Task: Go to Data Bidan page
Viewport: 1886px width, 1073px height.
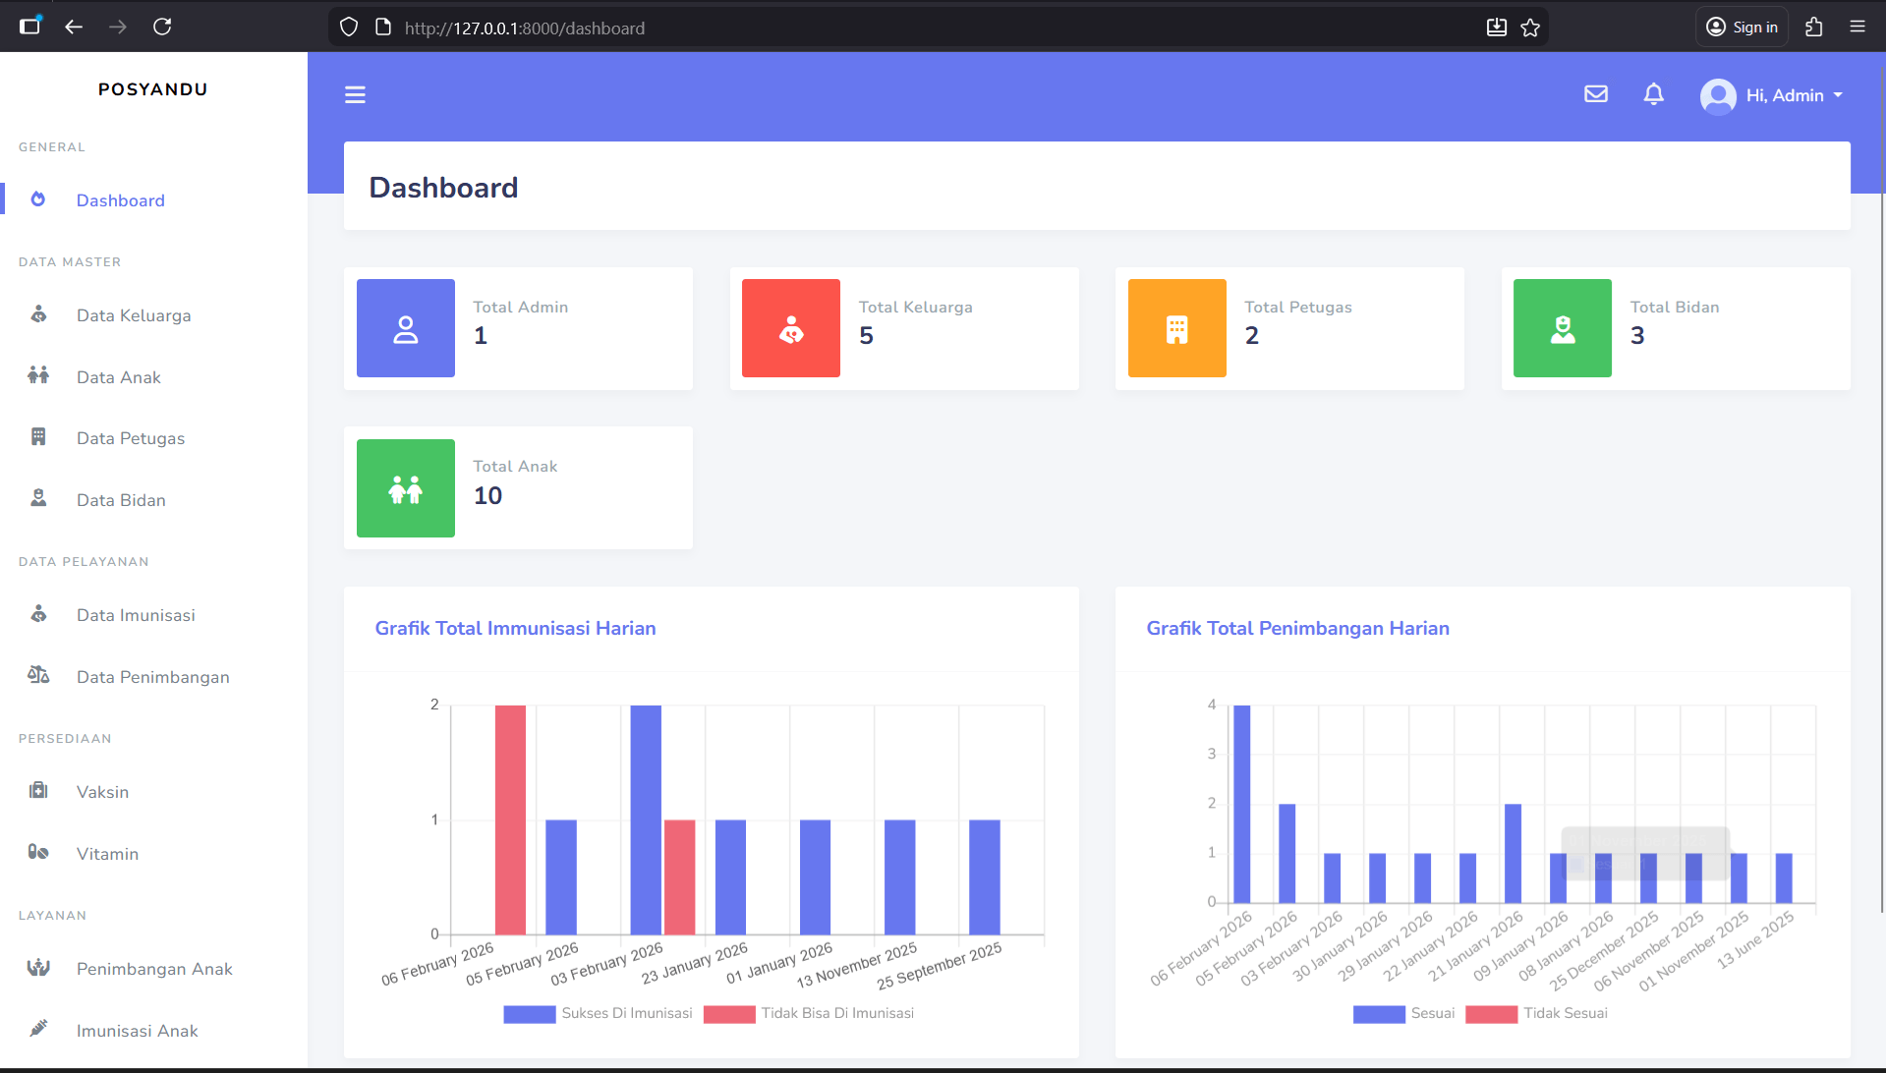Action: click(x=153, y=500)
